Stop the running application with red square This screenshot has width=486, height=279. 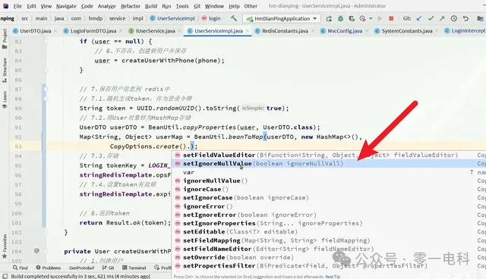click(x=391, y=18)
